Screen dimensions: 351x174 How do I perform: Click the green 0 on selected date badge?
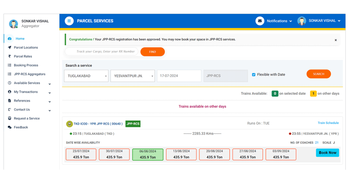275,93
